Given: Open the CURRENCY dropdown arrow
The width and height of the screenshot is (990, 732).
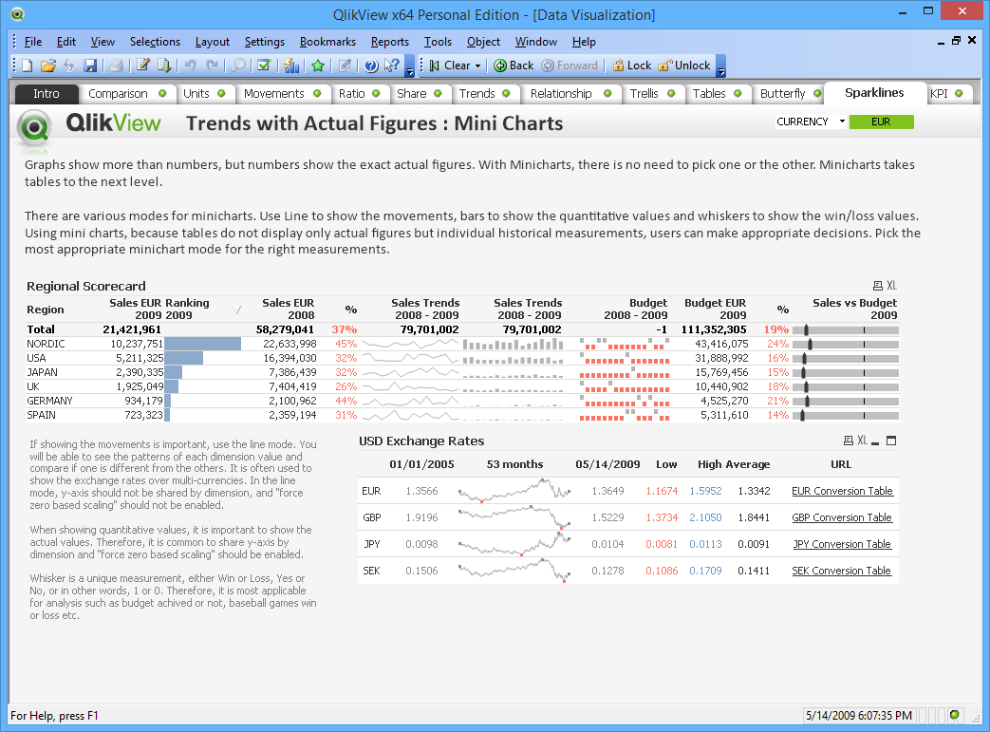Looking at the screenshot, I should click(841, 122).
